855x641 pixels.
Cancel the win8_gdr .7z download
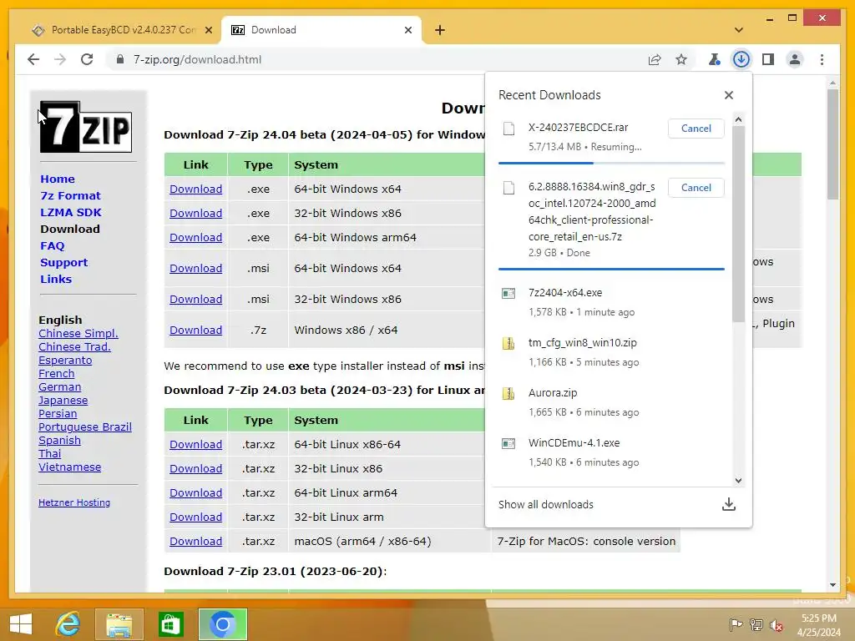click(x=696, y=188)
